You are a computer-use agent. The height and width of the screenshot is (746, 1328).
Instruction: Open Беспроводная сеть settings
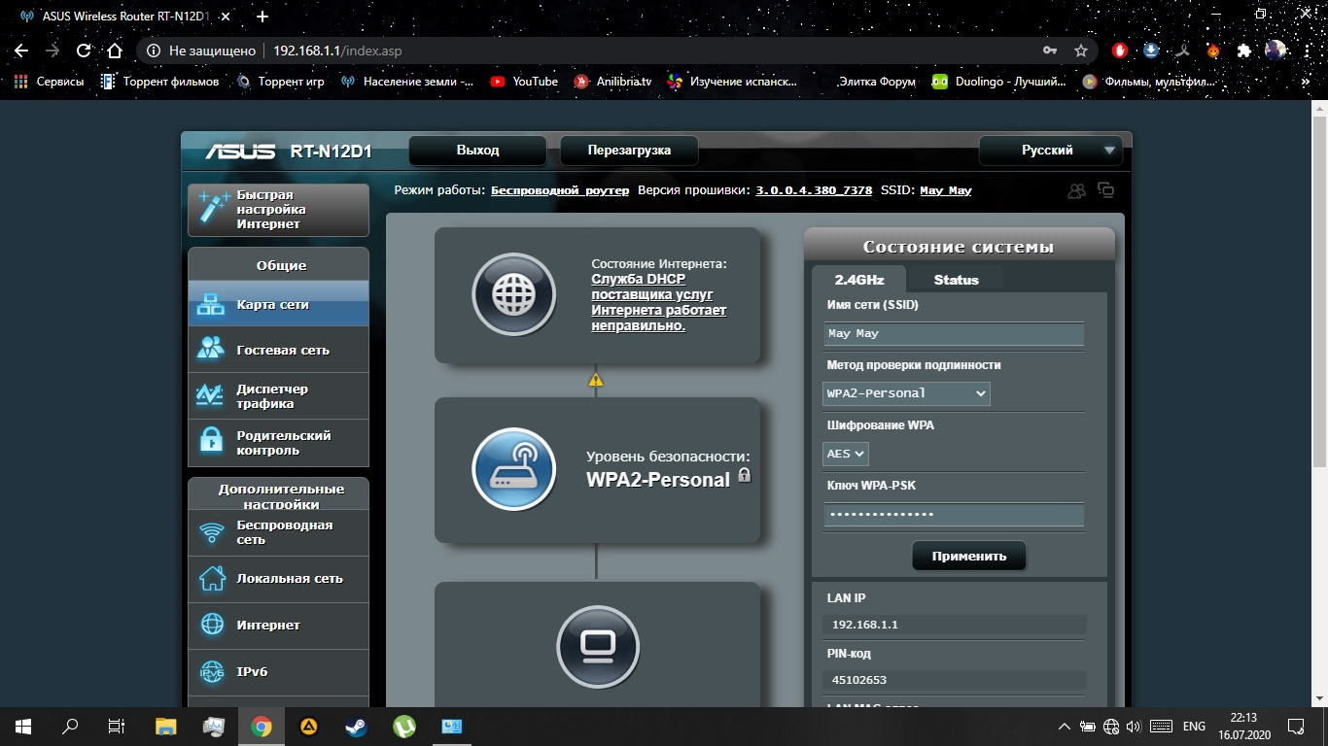pos(278,532)
